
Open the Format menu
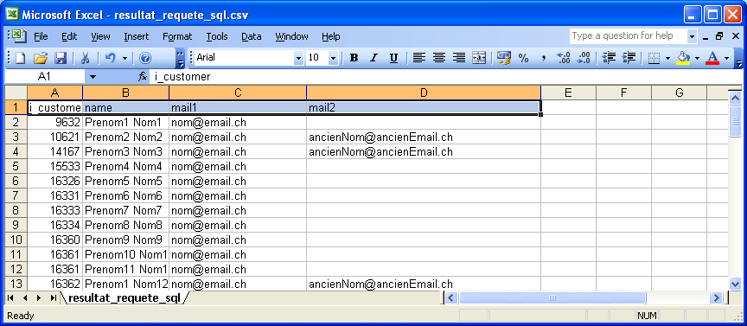point(177,36)
